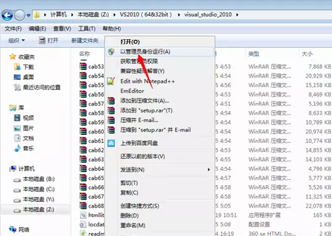Click the Back navigation arrow button
Viewport: 332px width, 236px height.
pyautogui.click(x=7, y=15)
